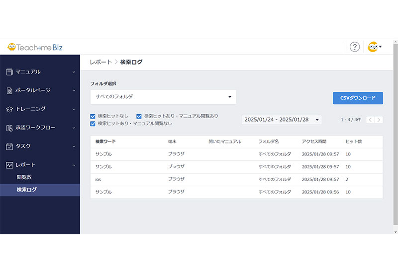Click the タスク checkbox icon in sidebar
Screen dimensions: 398x273
tap(9, 146)
